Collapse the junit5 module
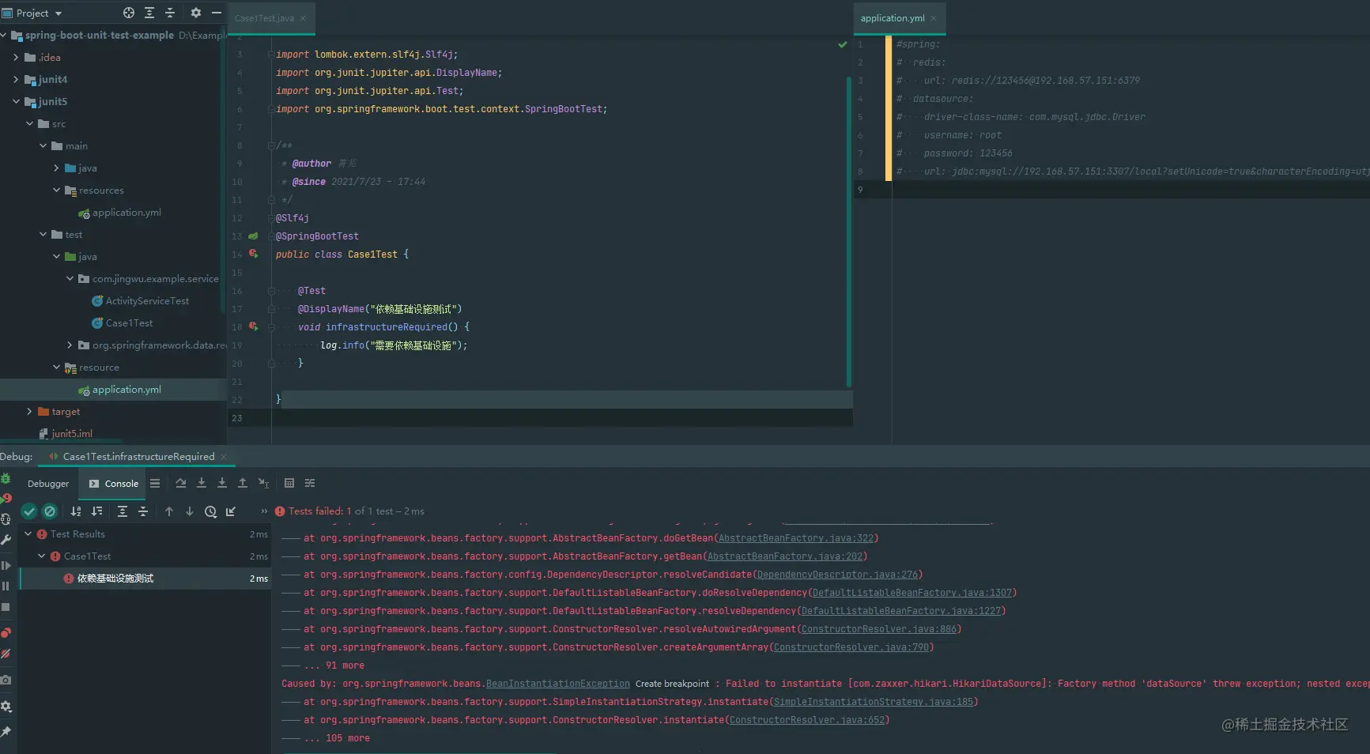The height and width of the screenshot is (754, 1370). [16, 101]
